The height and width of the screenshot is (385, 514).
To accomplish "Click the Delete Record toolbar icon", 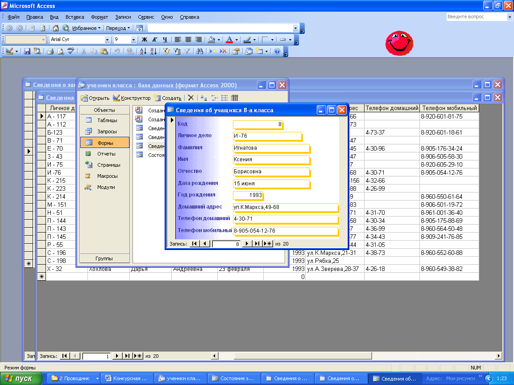I will point(223,51).
